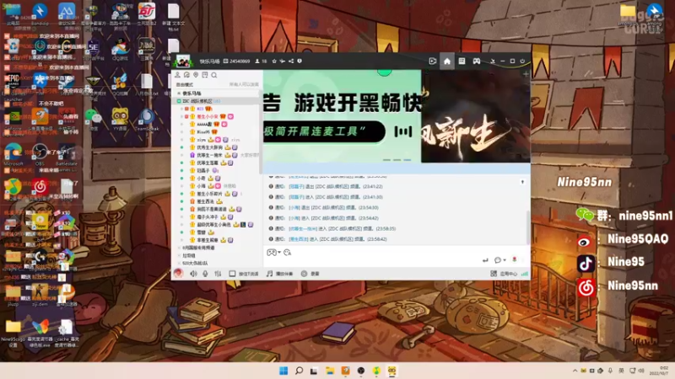Open the game controller icon in title bar
The height and width of the screenshot is (379, 675).
tap(477, 61)
